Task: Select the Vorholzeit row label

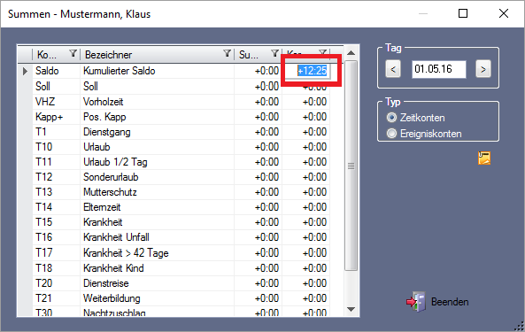Action: coord(103,102)
